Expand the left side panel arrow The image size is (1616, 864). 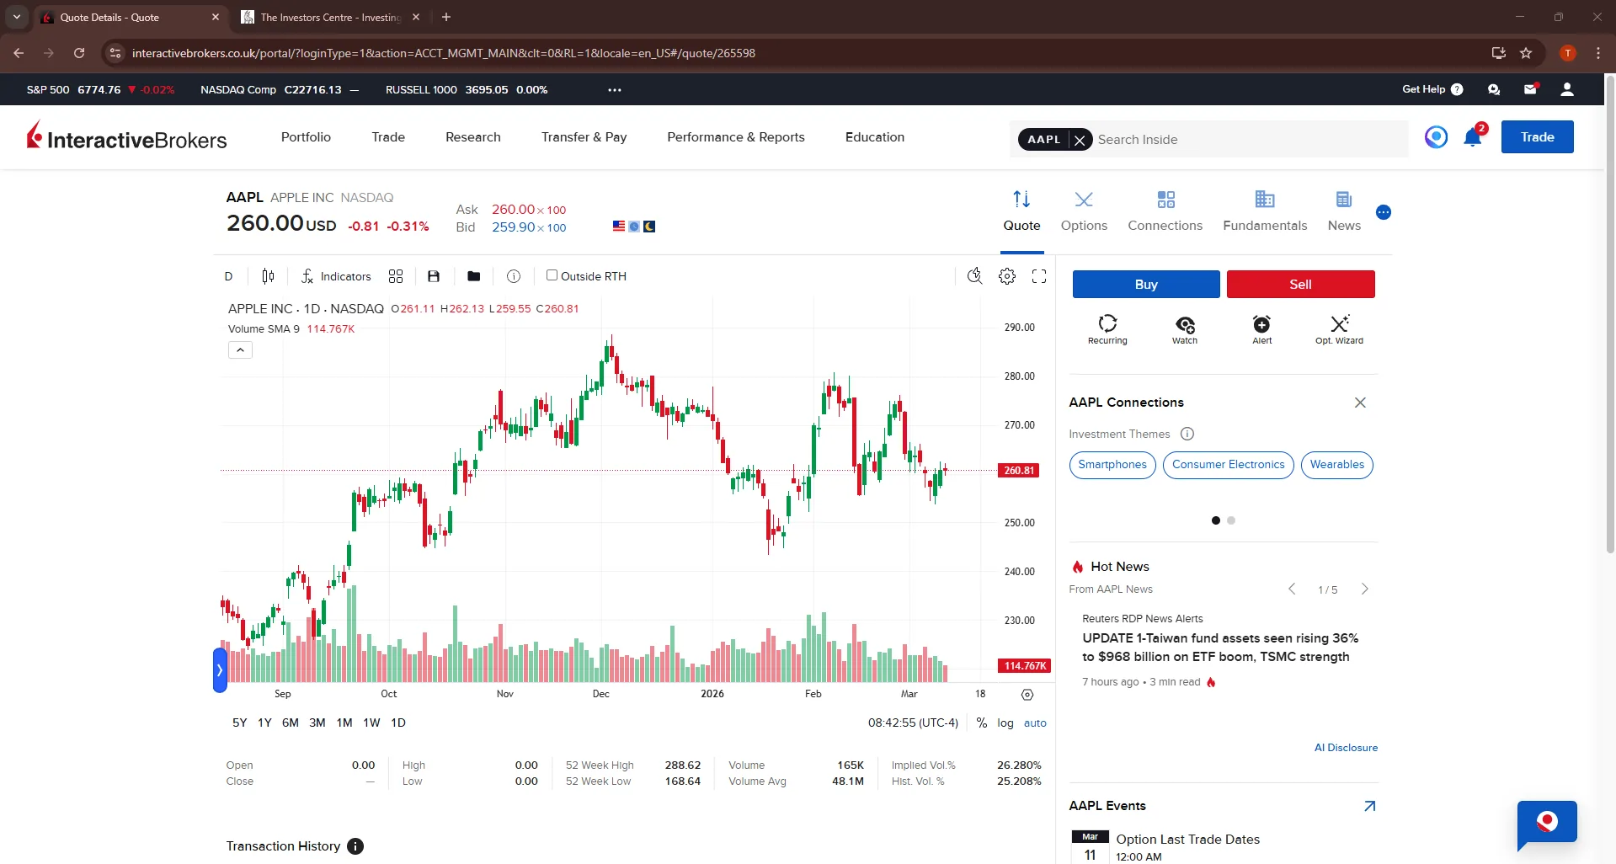tap(220, 670)
